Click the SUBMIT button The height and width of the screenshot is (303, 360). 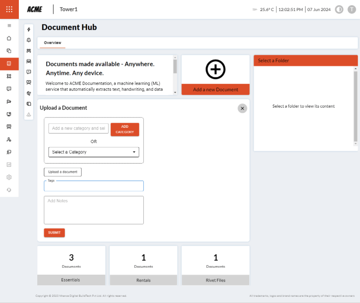point(54,233)
